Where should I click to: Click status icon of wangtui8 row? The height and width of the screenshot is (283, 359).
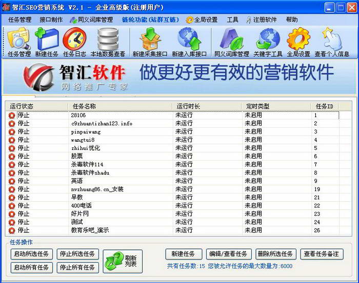coord(12,140)
